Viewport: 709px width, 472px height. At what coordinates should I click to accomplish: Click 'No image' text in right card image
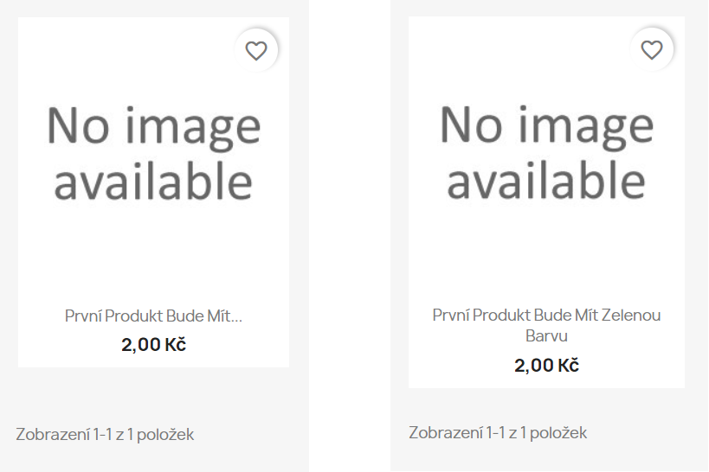546,125
